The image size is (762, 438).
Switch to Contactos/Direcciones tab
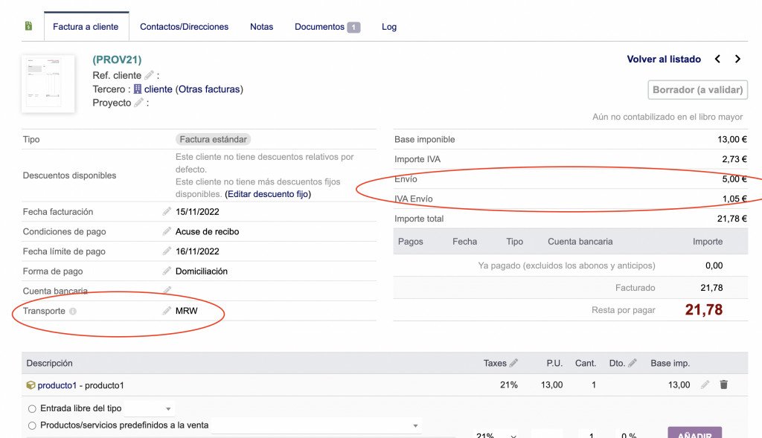[x=184, y=27]
